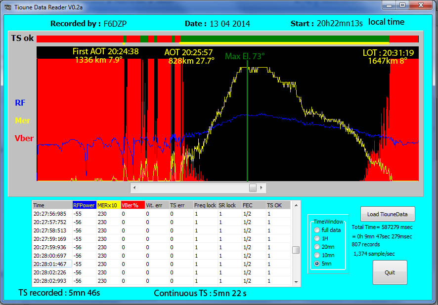Click the Tioune Data Reader title bar icon
Image resolution: width=438 pixels, height=305 pixels.
pos(7,6)
